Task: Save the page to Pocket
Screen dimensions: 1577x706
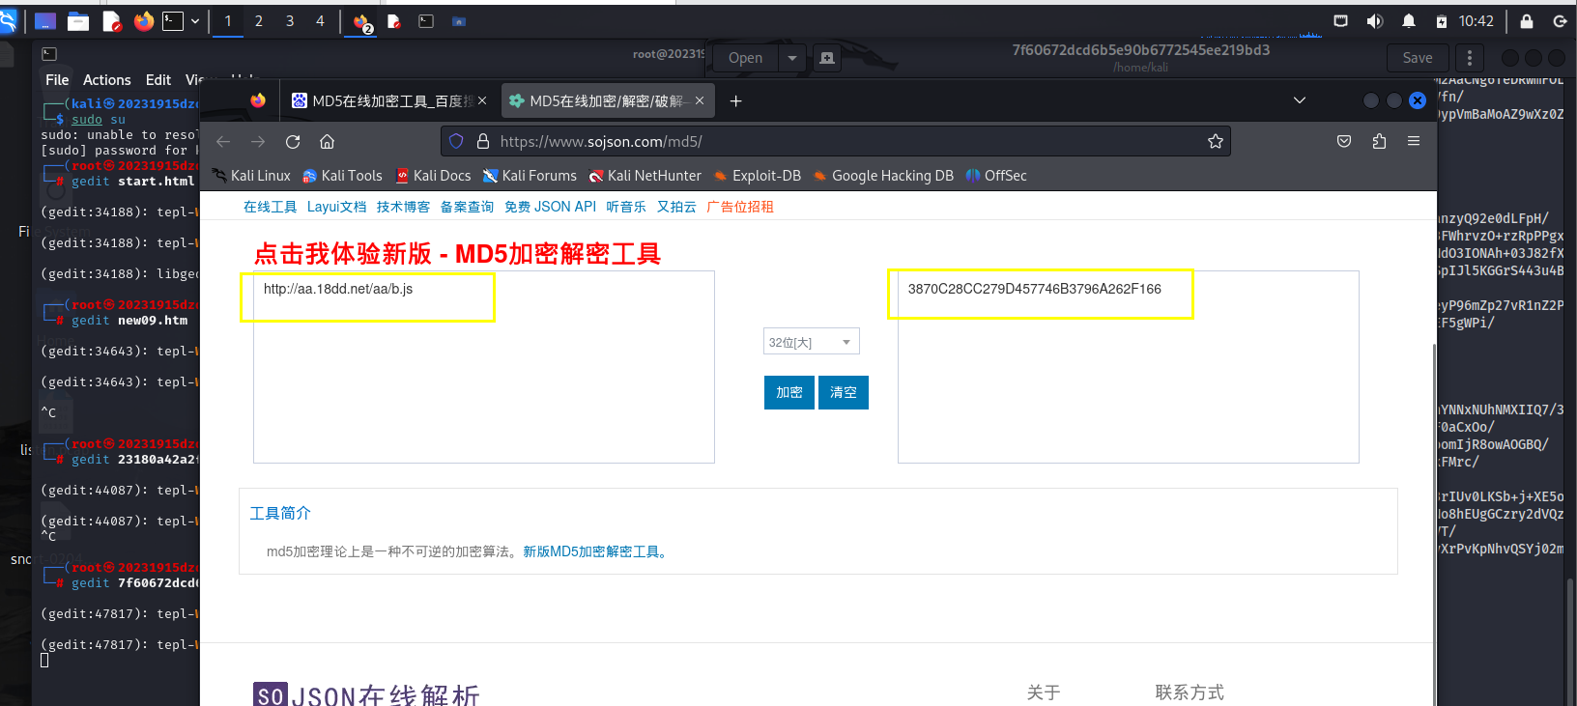Action: tap(1344, 142)
